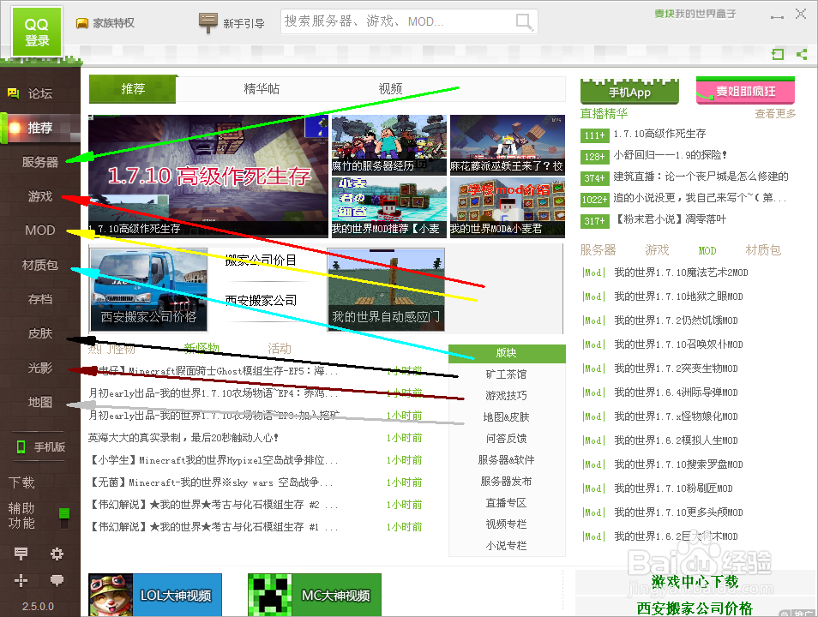The image size is (818, 617).
Task: Open 我的世界1.7.10地狱之眼MOD
Action: [678, 297]
